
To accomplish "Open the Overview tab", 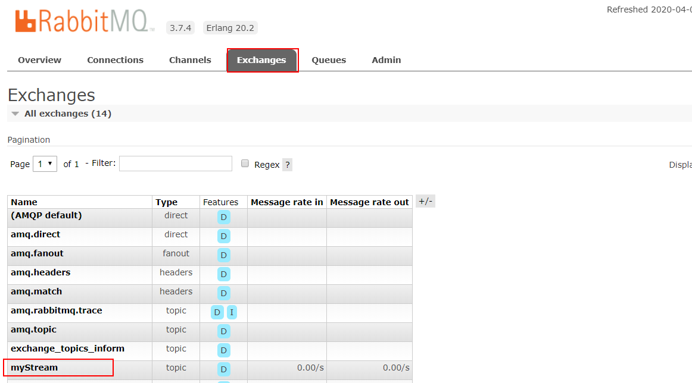I will pos(40,60).
